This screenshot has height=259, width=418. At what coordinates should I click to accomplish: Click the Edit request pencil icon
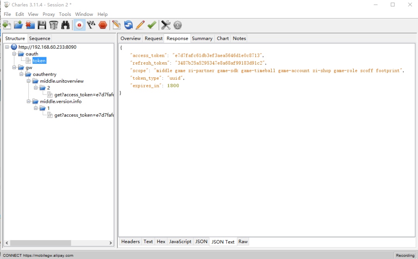pyautogui.click(x=140, y=25)
